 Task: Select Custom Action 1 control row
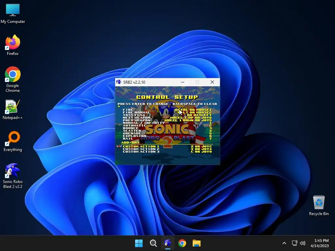coord(167,146)
